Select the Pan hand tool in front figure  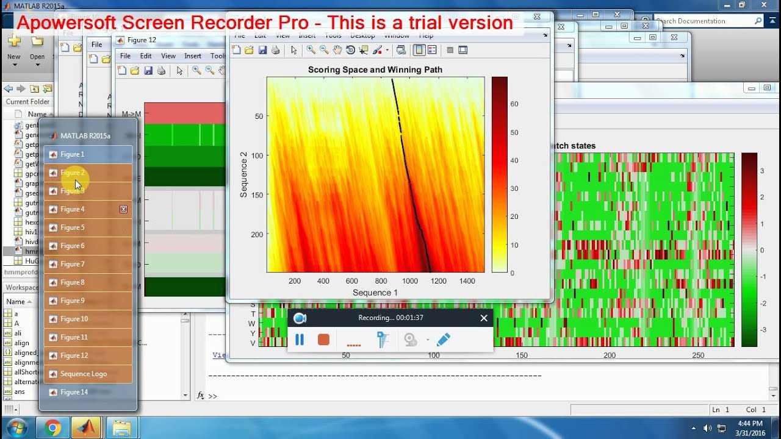(x=337, y=50)
